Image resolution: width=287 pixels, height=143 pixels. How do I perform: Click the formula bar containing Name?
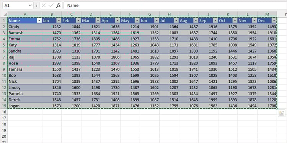coord(175,5)
